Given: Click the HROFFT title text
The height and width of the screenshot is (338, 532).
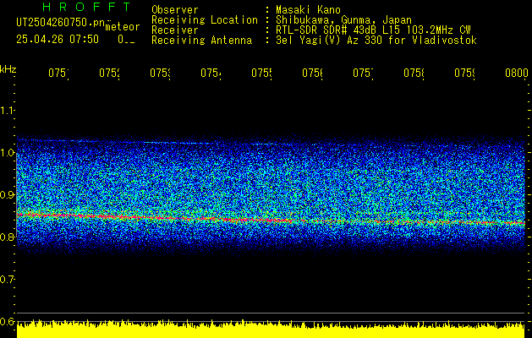Looking at the screenshot, I should [x=87, y=7].
